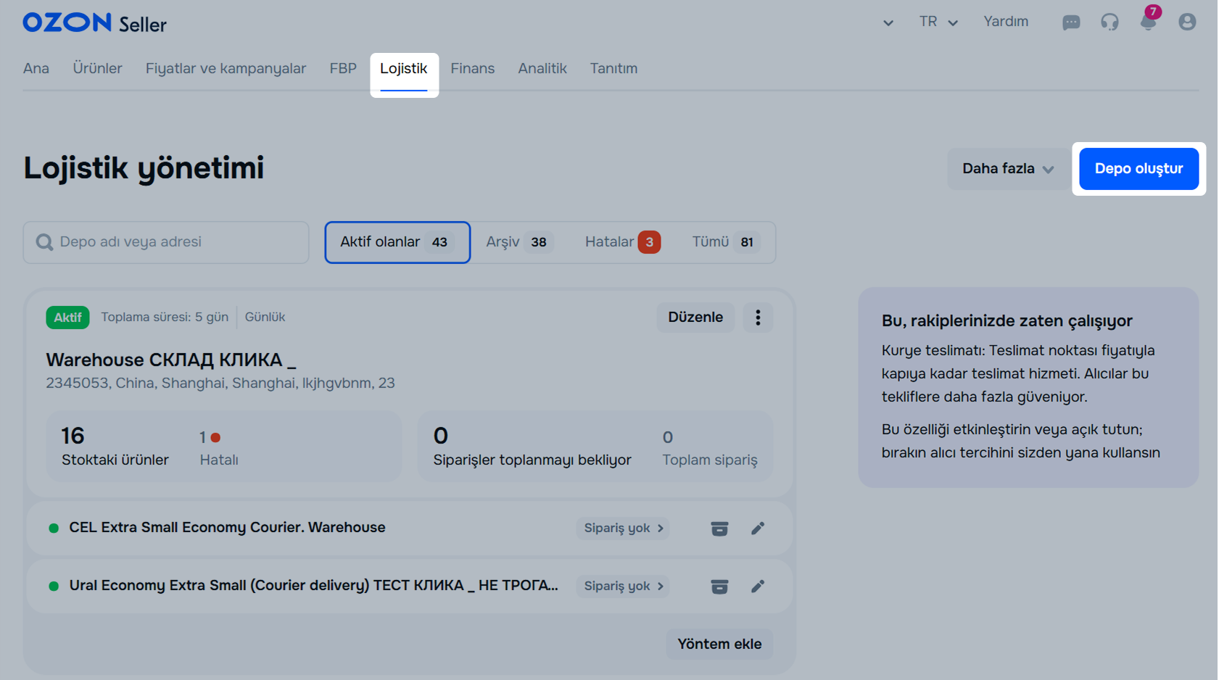Show the Hatalar filter tab
Viewport: 1219px width, 680px height.
point(621,242)
